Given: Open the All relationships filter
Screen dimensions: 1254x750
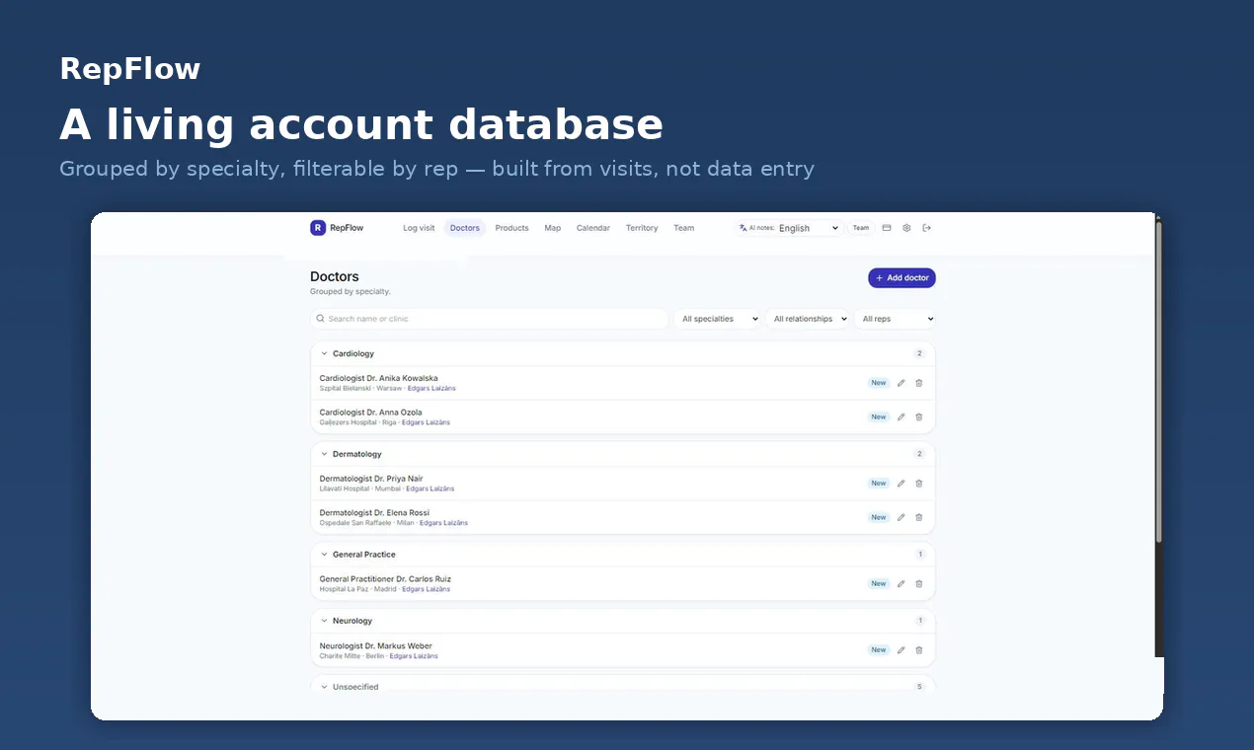Looking at the screenshot, I should pyautogui.click(x=808, y=319).
